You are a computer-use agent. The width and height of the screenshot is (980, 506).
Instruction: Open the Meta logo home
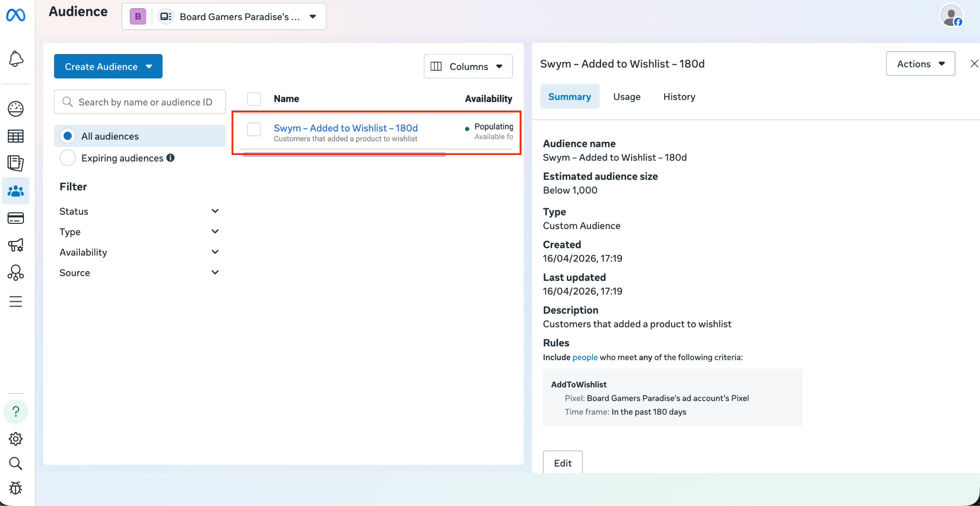16,15
